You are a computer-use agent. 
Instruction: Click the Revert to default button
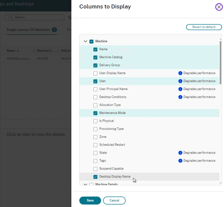point(204,27)
